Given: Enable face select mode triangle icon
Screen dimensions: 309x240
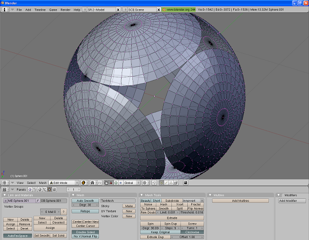Looking at the screenshot, I should 171,183.
